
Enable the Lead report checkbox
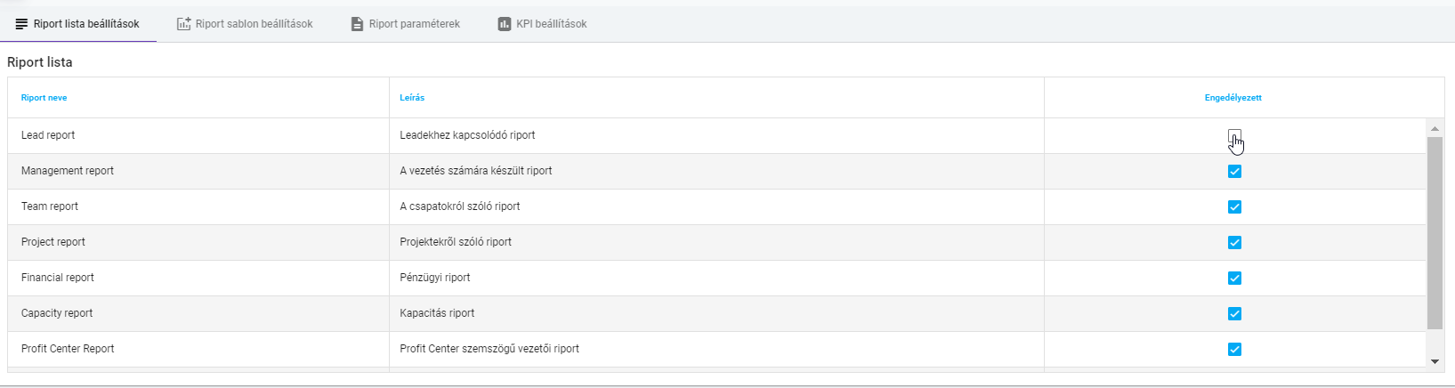point(1234,135)
